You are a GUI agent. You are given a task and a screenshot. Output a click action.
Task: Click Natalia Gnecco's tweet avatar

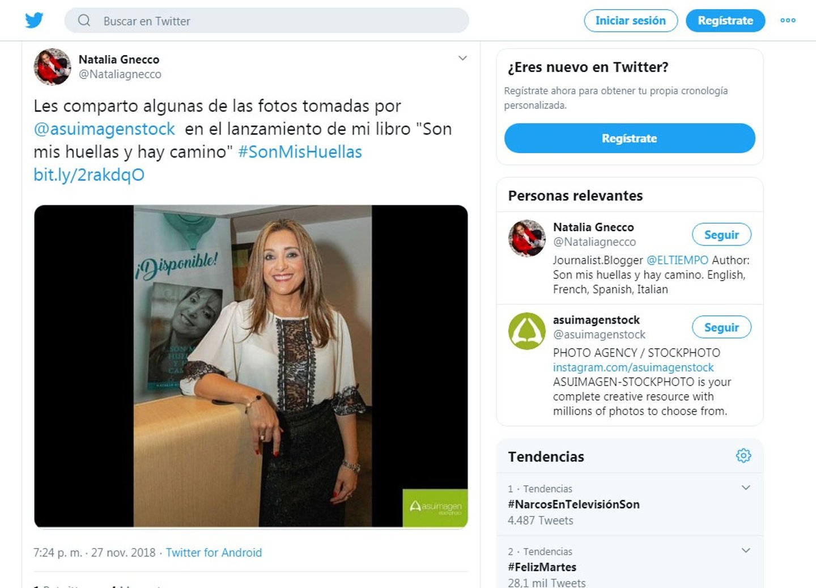[53, 66]
